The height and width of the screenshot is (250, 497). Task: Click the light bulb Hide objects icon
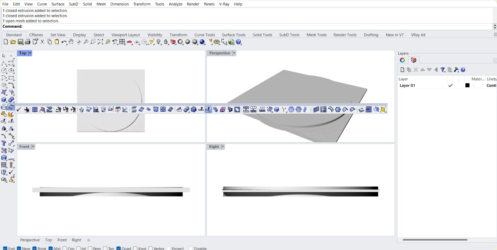(x=159, y=42)
